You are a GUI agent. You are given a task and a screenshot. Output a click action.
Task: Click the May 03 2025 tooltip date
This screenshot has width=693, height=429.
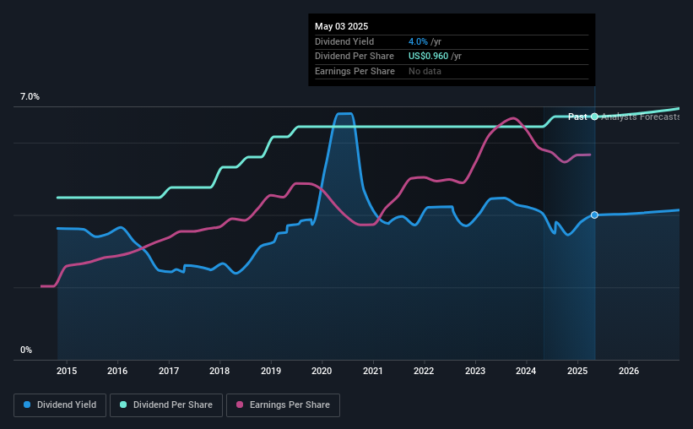tap(341, 26)
